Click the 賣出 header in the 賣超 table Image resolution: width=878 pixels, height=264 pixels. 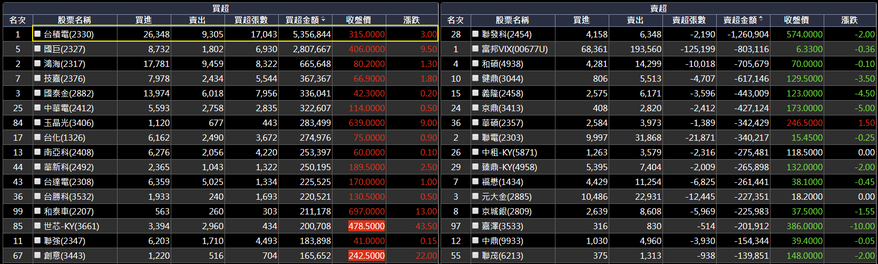click(x=635, y=20)
